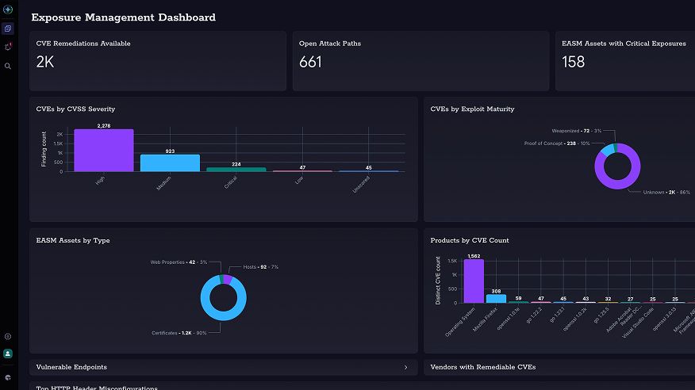
Task: Click the 45 value above the Unscored bar
Action: click(369, 167)
